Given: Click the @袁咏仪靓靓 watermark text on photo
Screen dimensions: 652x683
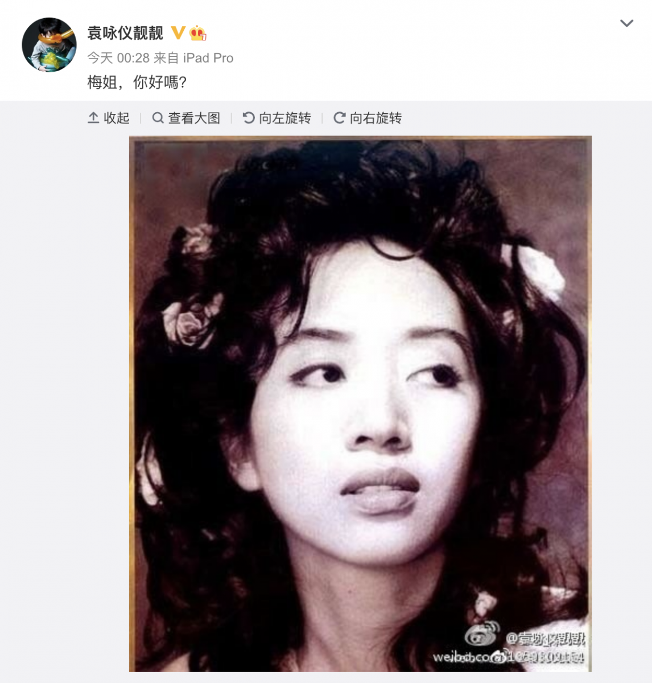Looking at the screenshot, I should pyautogui.click(x=545, y=639).
